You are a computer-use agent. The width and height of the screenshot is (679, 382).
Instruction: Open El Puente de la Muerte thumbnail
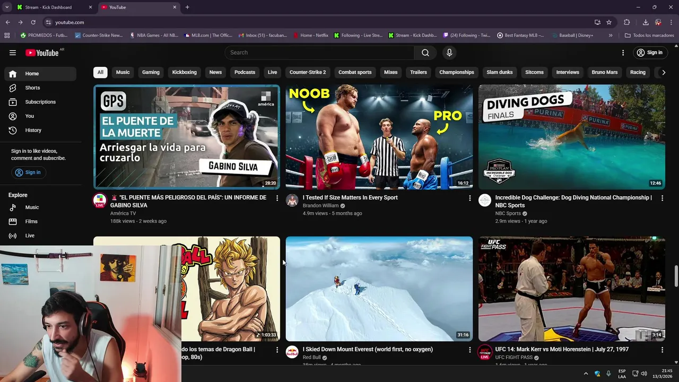pyautogui.click(x=187, y=137)
